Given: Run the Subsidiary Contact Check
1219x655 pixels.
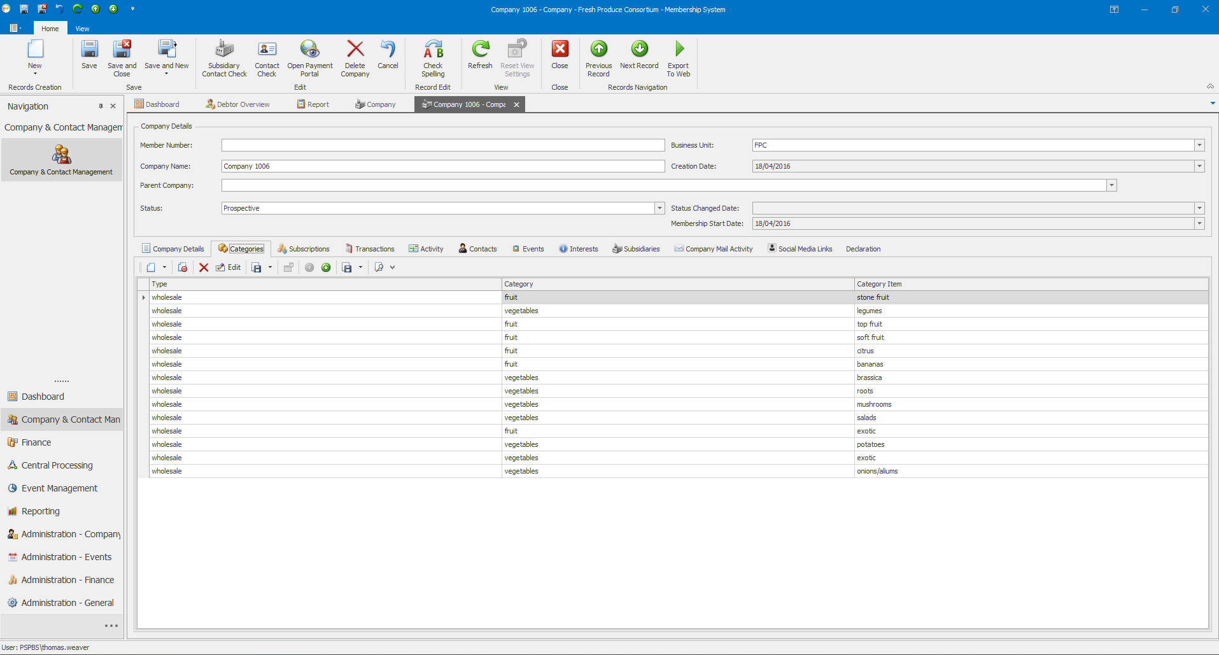Looking at the screenshot, I should tap(224, 58).
